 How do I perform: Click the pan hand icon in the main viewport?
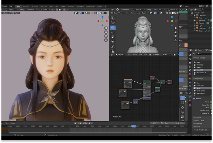pyautogui.click(x=106, y=32)
